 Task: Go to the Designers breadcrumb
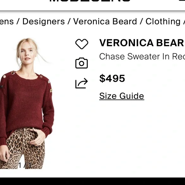[43, 21]
